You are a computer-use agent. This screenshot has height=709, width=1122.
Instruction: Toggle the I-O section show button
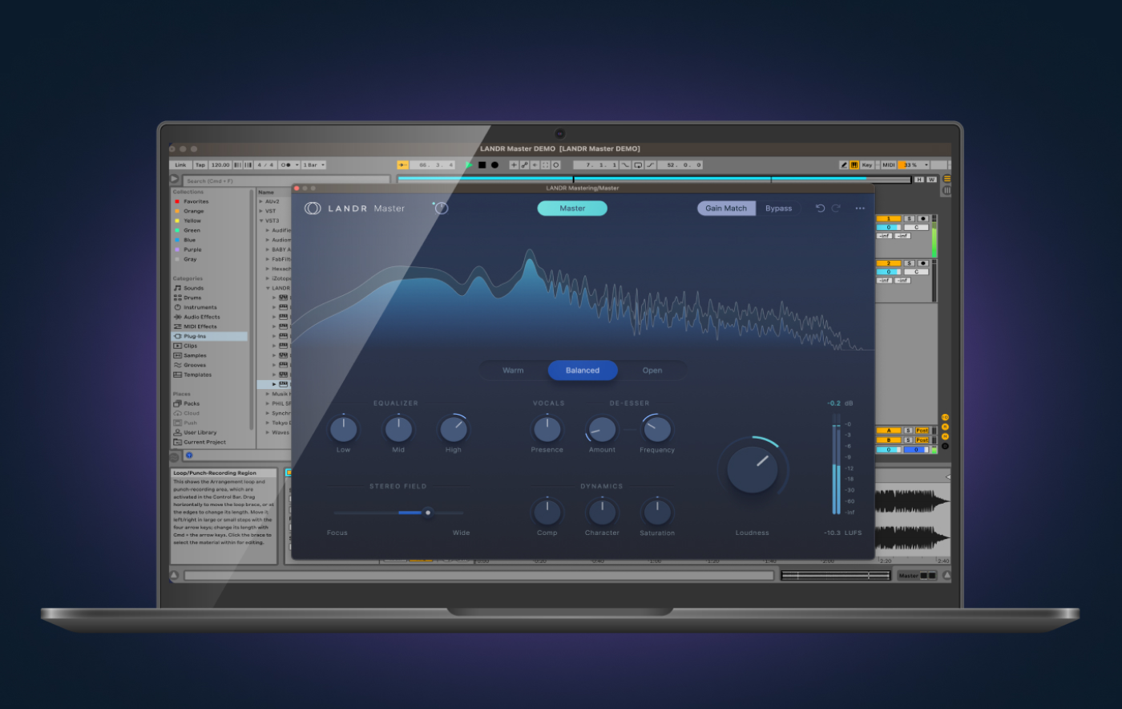[945, 417]
